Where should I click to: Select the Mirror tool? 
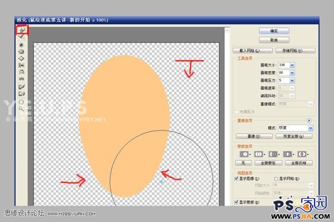[x=21, y=72]
